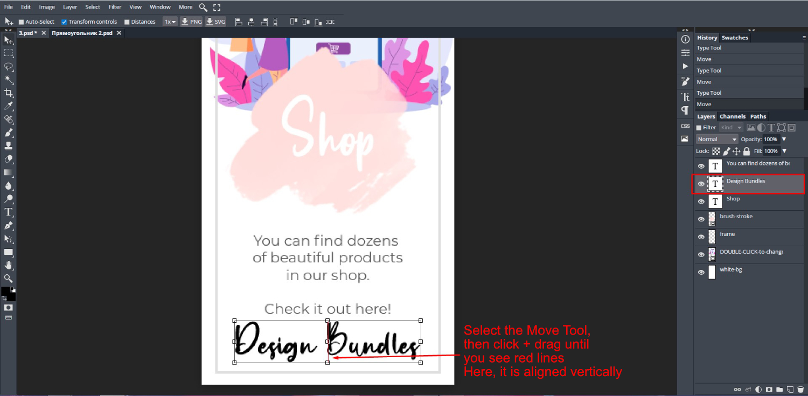Select the Zoom tool in toolbar

[8, 278]
